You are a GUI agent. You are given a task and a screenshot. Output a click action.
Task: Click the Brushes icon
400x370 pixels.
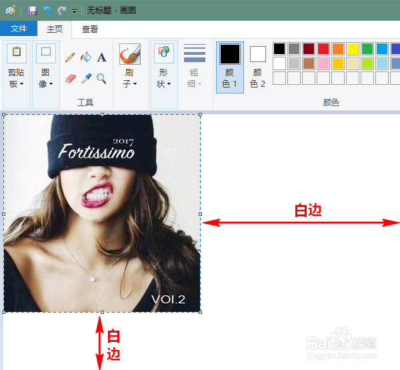click(x=130, y=54)
